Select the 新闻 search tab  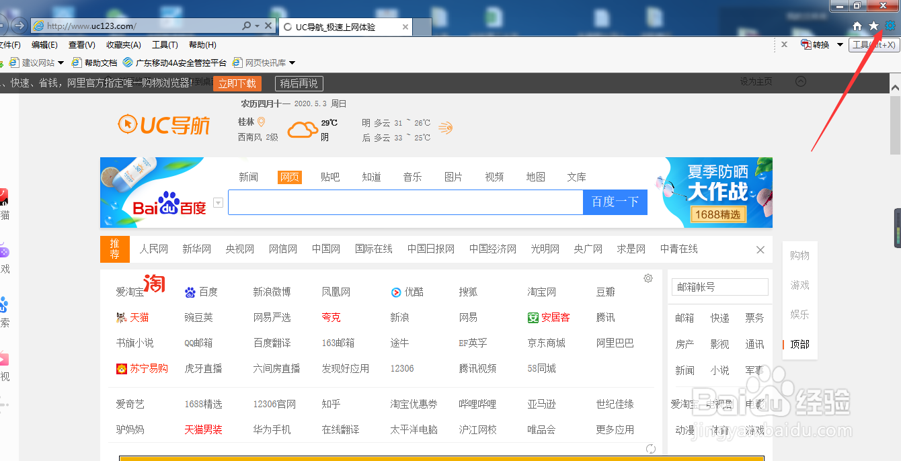coord(248,177)
